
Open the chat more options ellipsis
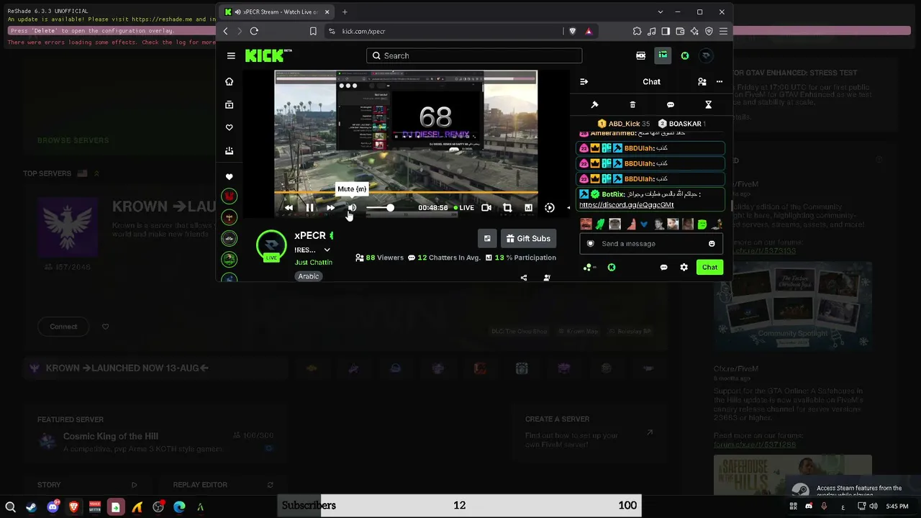coord(719,82)
